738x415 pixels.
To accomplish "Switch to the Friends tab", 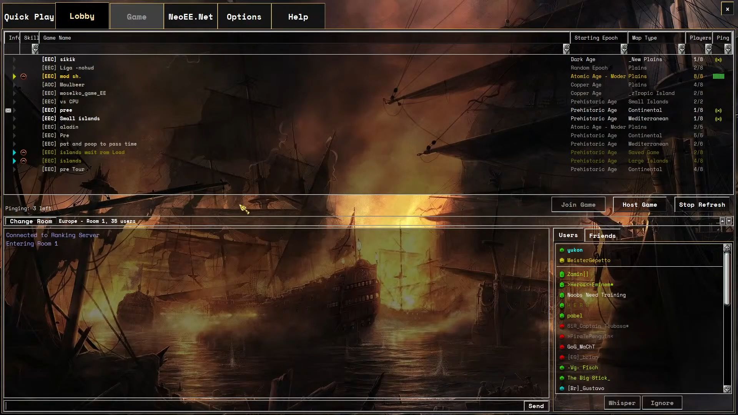I will 602,236.
